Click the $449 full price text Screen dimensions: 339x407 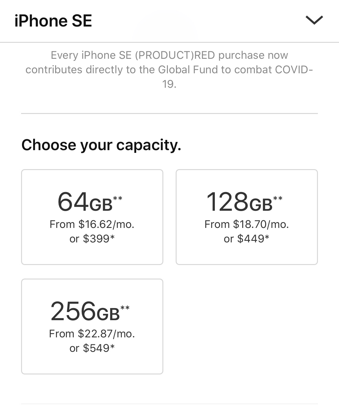246,239
